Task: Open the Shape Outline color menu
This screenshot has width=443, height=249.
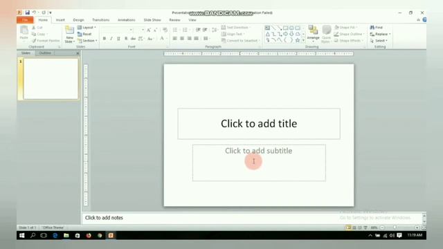Action: tap(350, 34)
